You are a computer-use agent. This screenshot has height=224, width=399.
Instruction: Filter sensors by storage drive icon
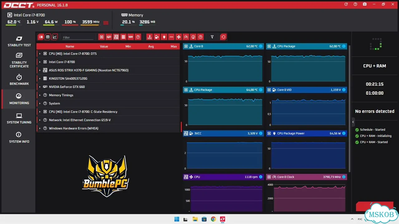[123, 37]
